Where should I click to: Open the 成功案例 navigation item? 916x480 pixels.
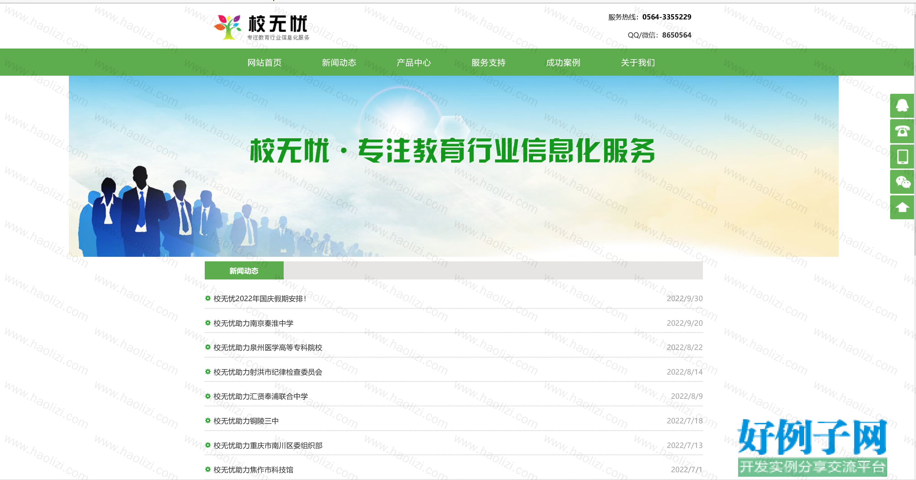click(x=563, y=62)
